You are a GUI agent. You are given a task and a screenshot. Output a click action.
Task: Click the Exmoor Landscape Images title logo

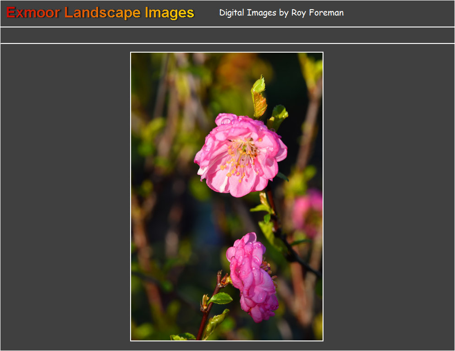pyautogui.click(x=100, y=13)
